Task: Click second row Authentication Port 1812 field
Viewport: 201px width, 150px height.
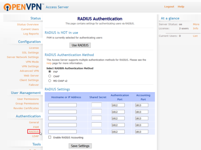Action: tap(118, 112)
